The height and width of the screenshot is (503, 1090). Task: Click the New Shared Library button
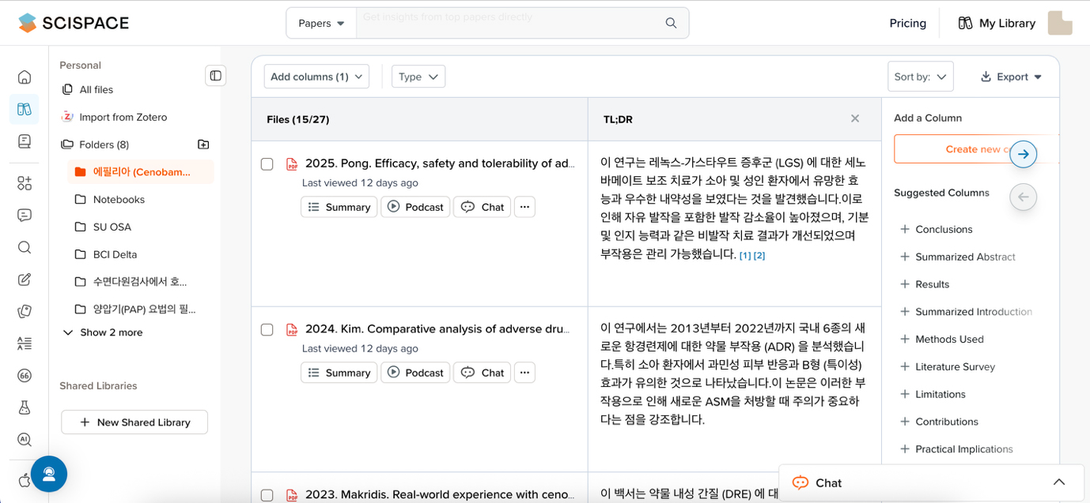pos(134,422)
